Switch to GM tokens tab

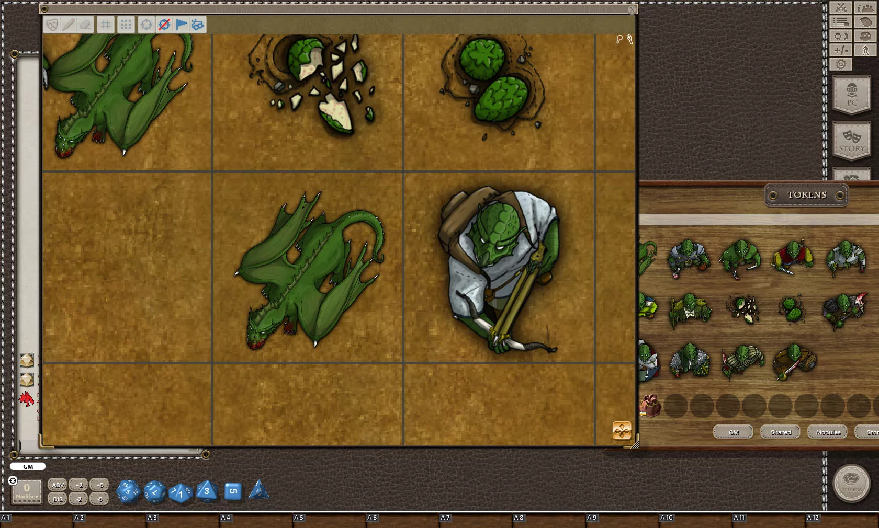734,432
